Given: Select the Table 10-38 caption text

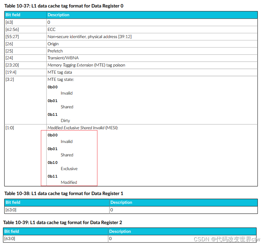Looking at the screenshot, I should pyautogui.click(x=64, y=194).
